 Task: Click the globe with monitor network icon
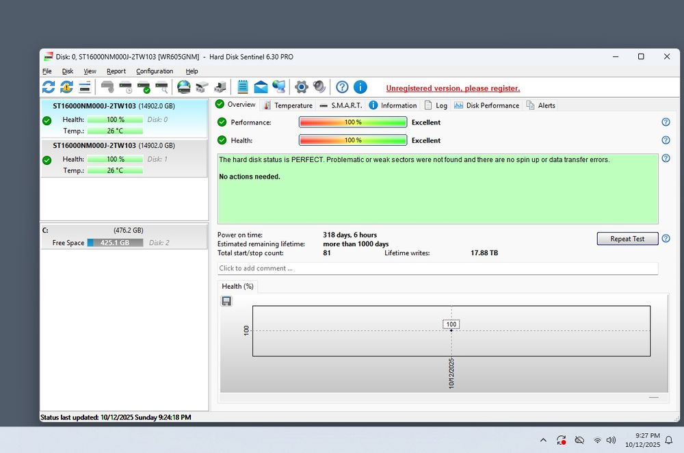(x=279, y=87)
